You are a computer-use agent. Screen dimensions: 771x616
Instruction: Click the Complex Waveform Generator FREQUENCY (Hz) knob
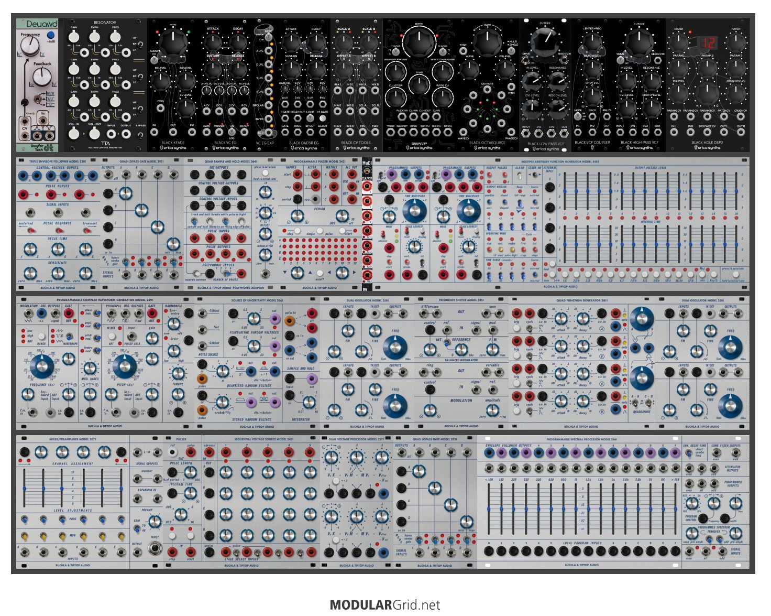click(x=42, y=366)
